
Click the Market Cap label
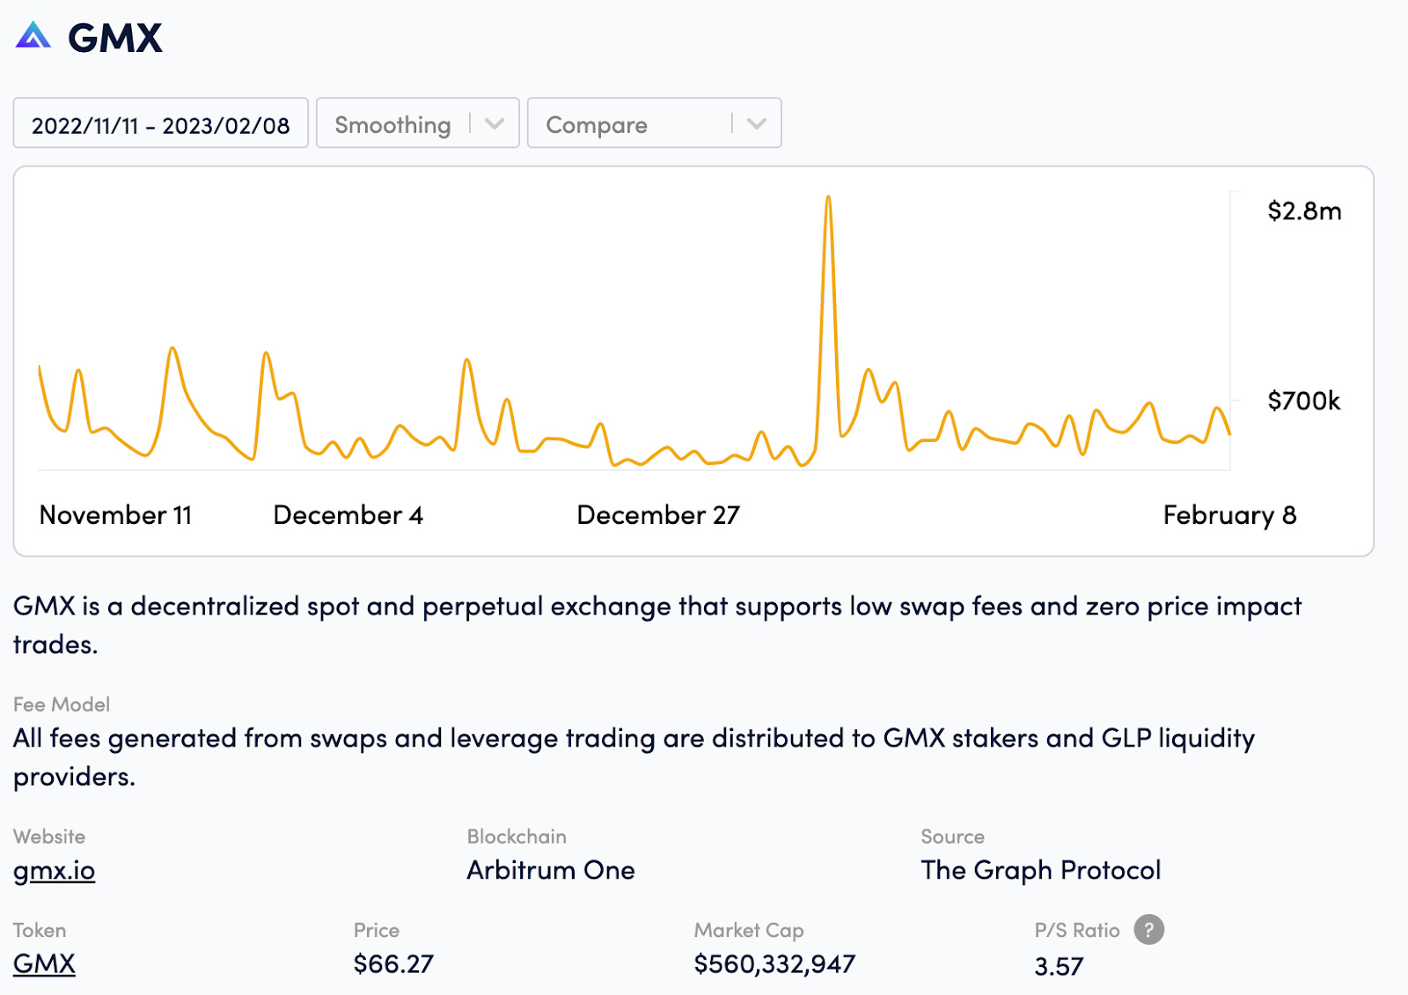(x=749, y=931)
